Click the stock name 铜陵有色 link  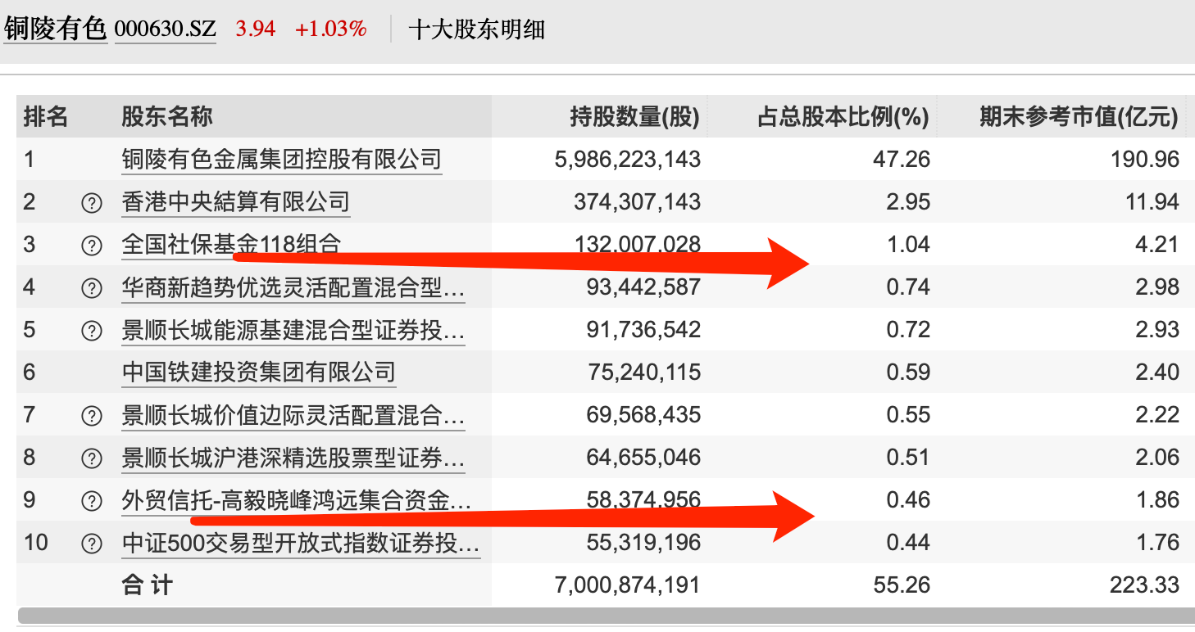tap(55, 29)
